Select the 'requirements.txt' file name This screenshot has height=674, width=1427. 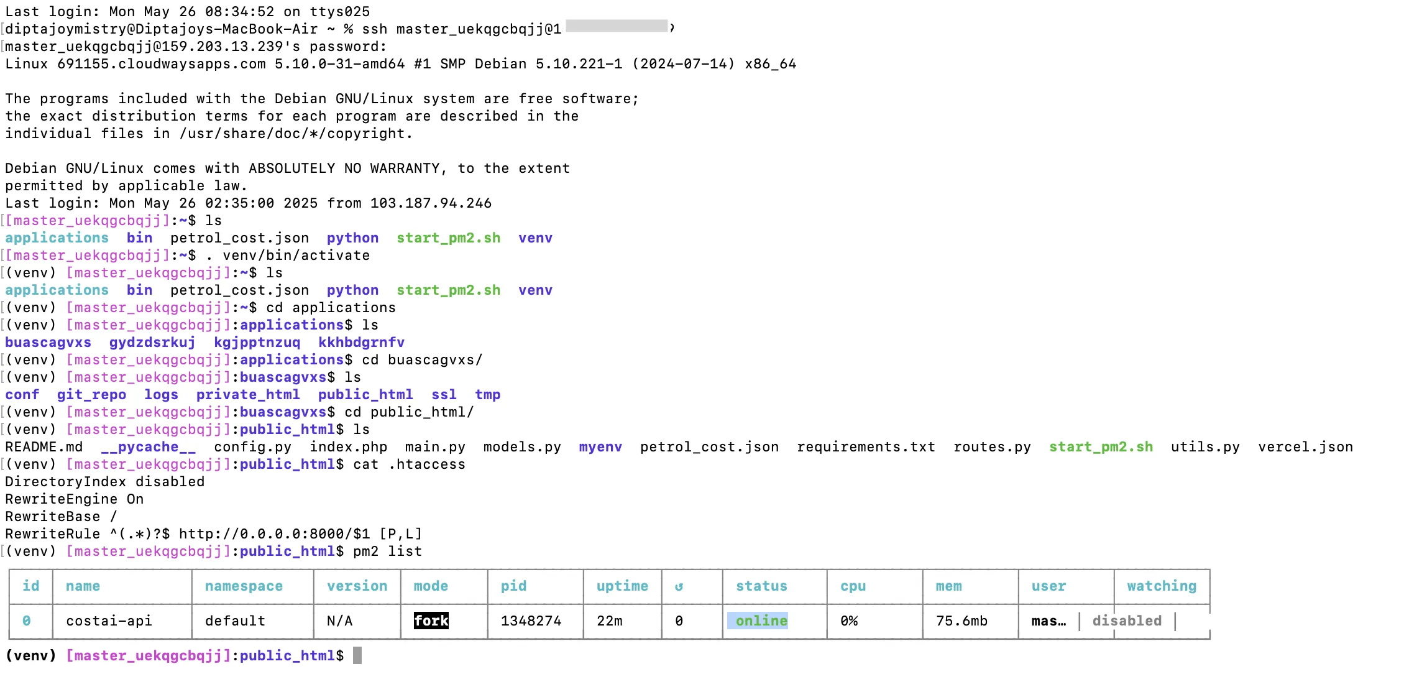pos(866,447)
